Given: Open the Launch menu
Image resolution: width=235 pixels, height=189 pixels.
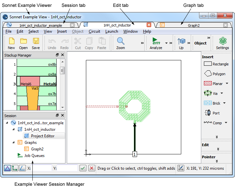Looking at the screenshot, I should 112,31.
